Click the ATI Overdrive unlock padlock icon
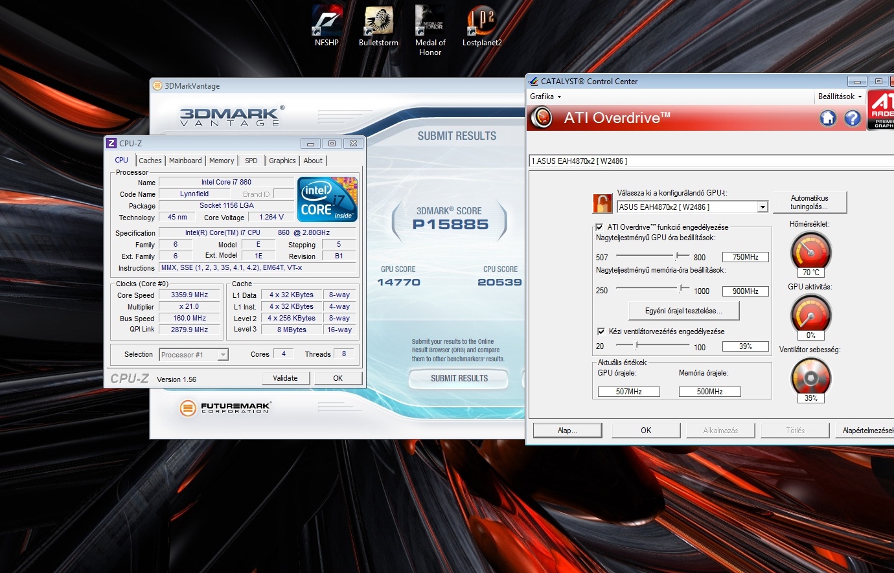Screen dimensions: 894x573 [x=602, y=203]
